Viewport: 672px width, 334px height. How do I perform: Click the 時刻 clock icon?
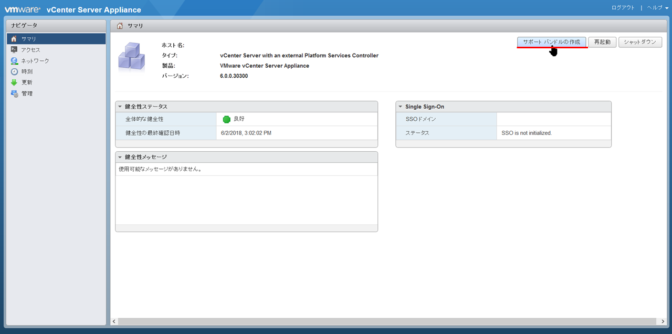[14, 71]
